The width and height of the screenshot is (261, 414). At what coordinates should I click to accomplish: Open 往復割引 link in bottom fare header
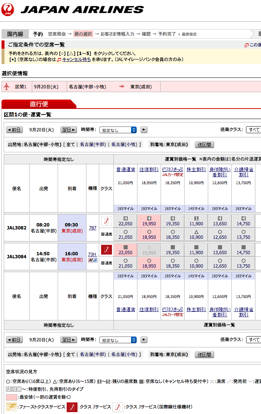coord(149,310)
